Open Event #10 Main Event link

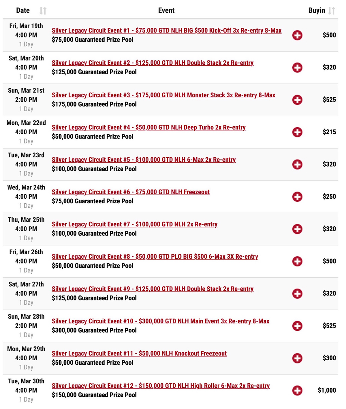pos(161,321)
